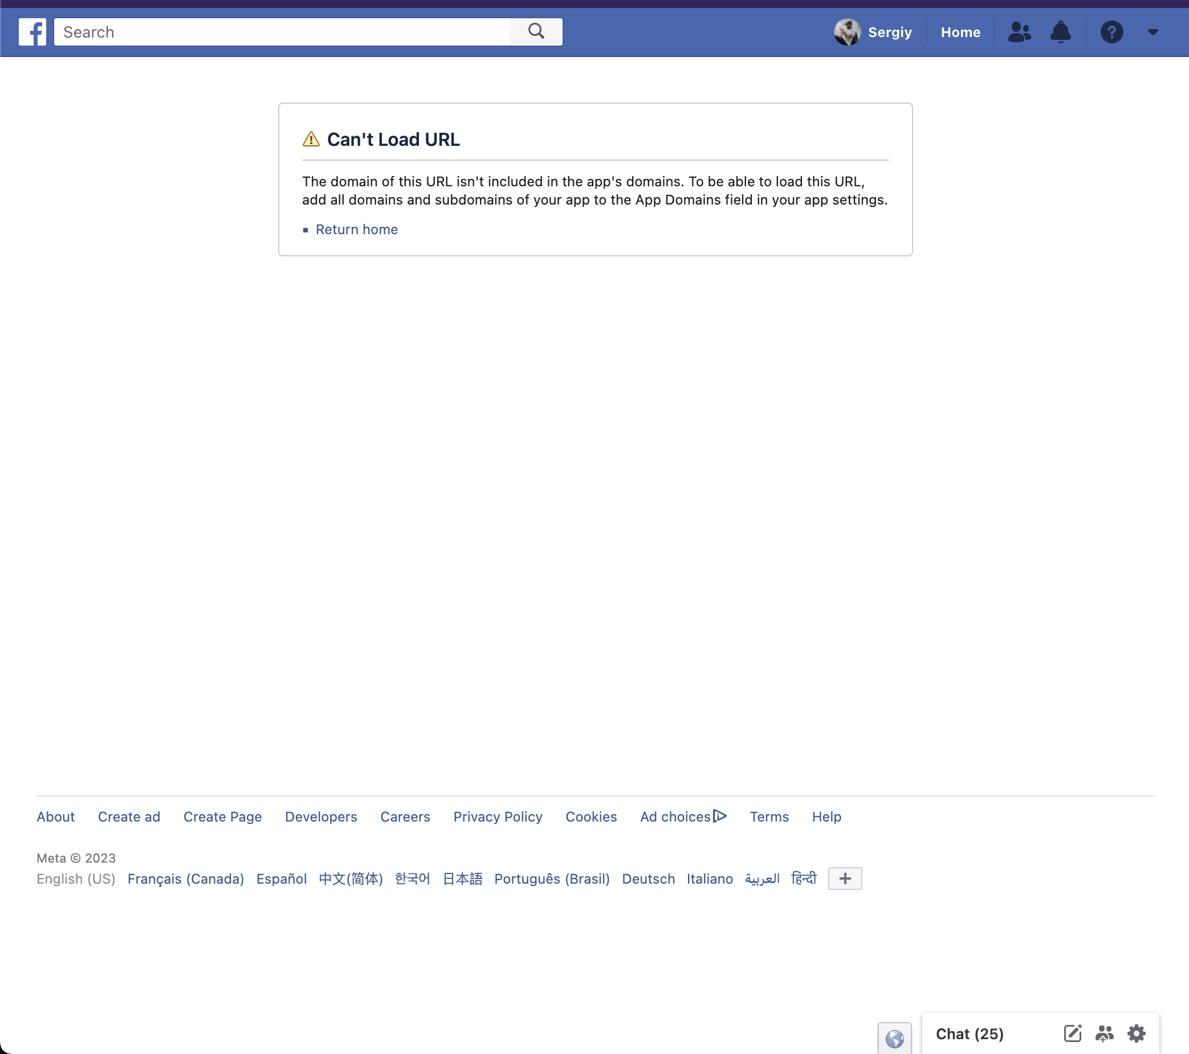Viewport: 1189px width, 1054px height.
Task: Open the new message compose icon in chat bar
Action: click(1073, 1034)
